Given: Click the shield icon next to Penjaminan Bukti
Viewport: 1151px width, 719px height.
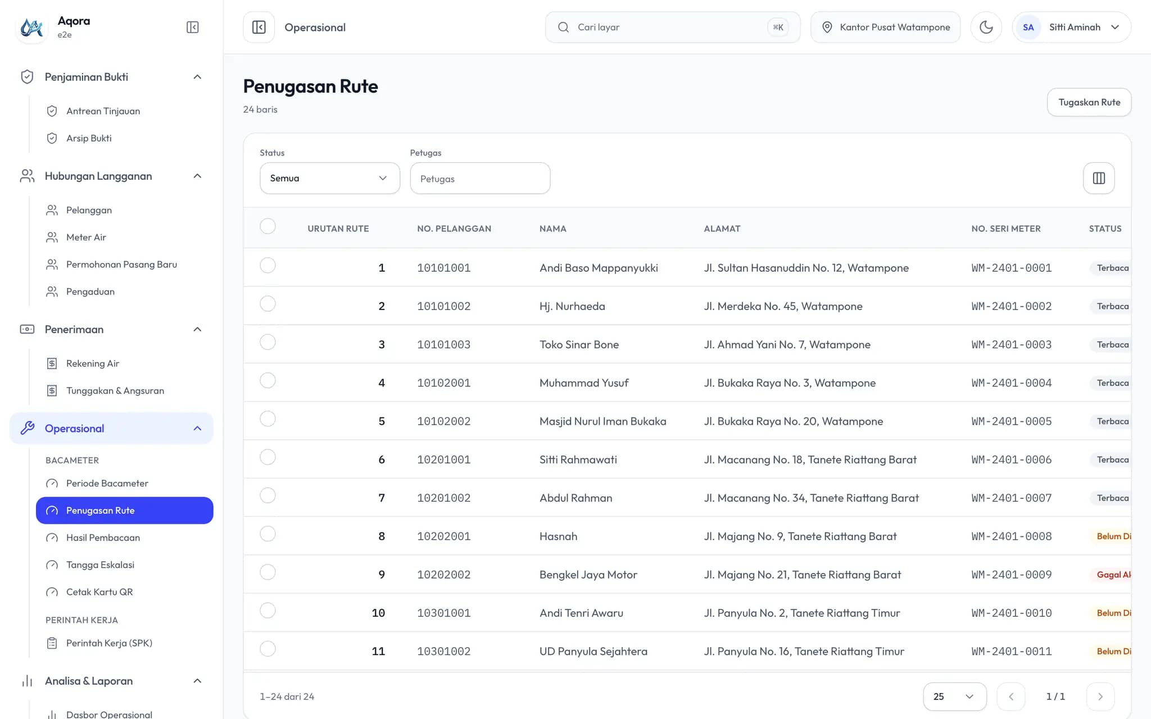Looking at the screenshot, I should (x=27, y=77).
